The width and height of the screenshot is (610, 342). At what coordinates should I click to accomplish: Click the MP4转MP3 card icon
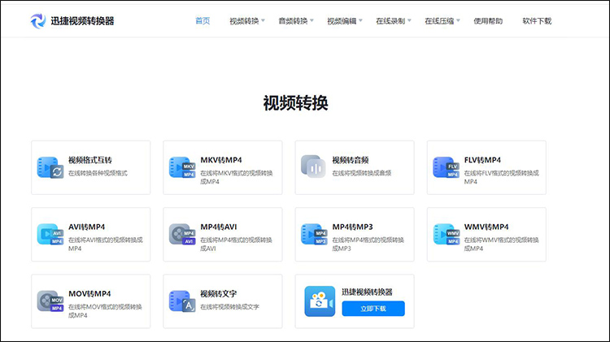click(x=314, y=234)
